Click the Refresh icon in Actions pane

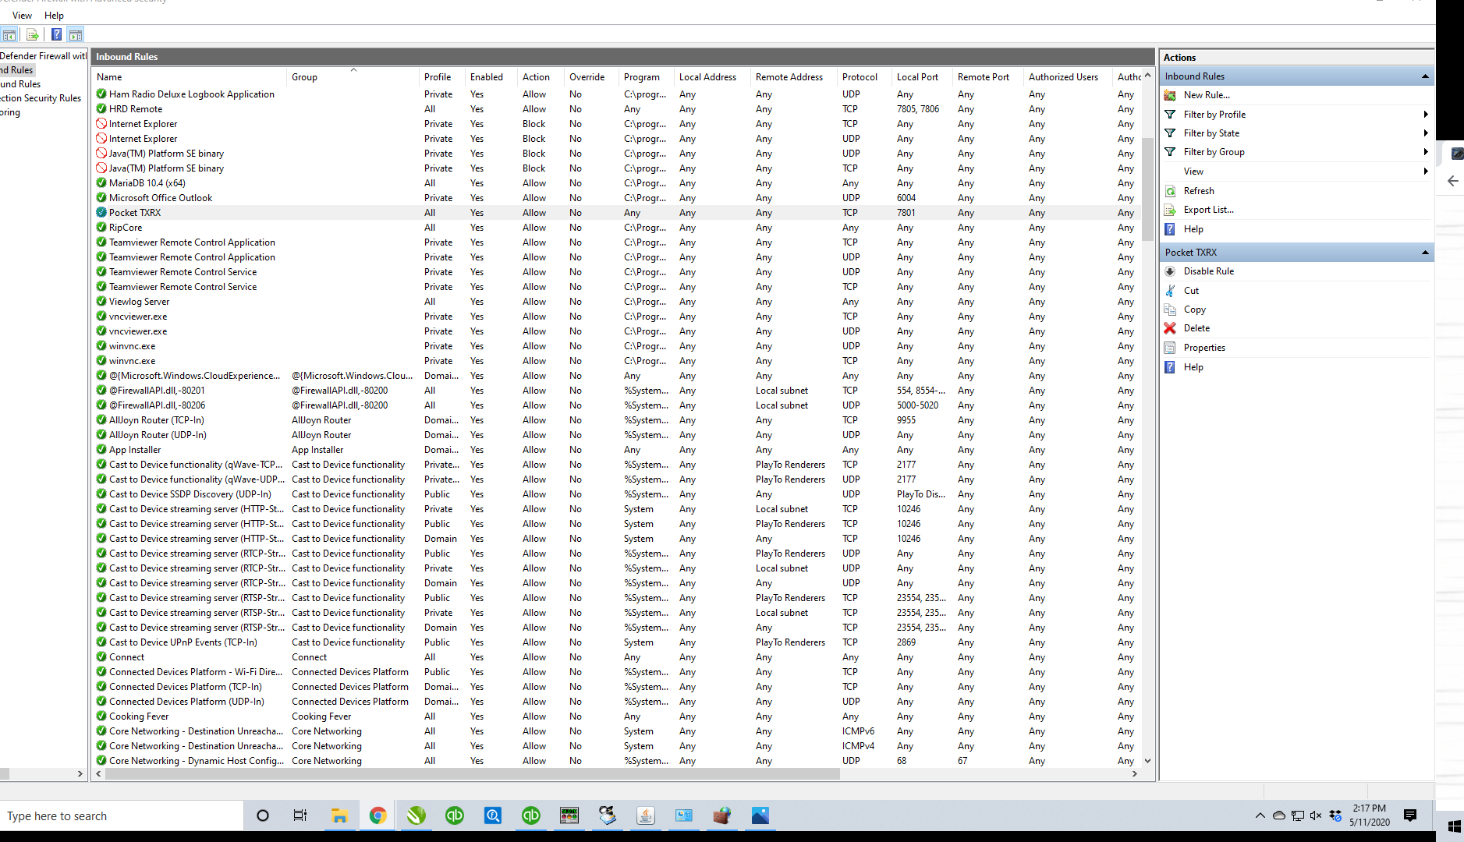tap(1170, 191)
